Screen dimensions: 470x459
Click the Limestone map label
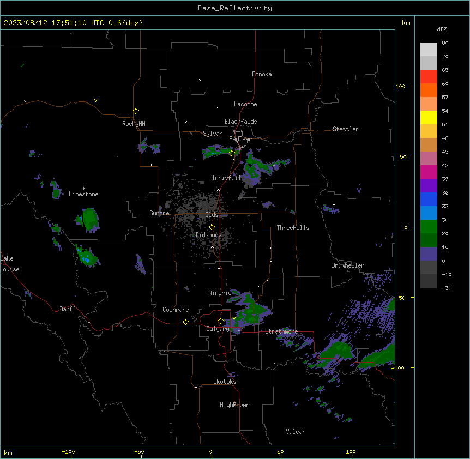(83, 194)
